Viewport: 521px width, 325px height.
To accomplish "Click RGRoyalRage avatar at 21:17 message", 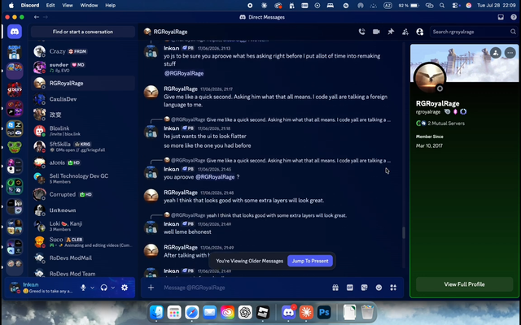I will coord(151,93).
